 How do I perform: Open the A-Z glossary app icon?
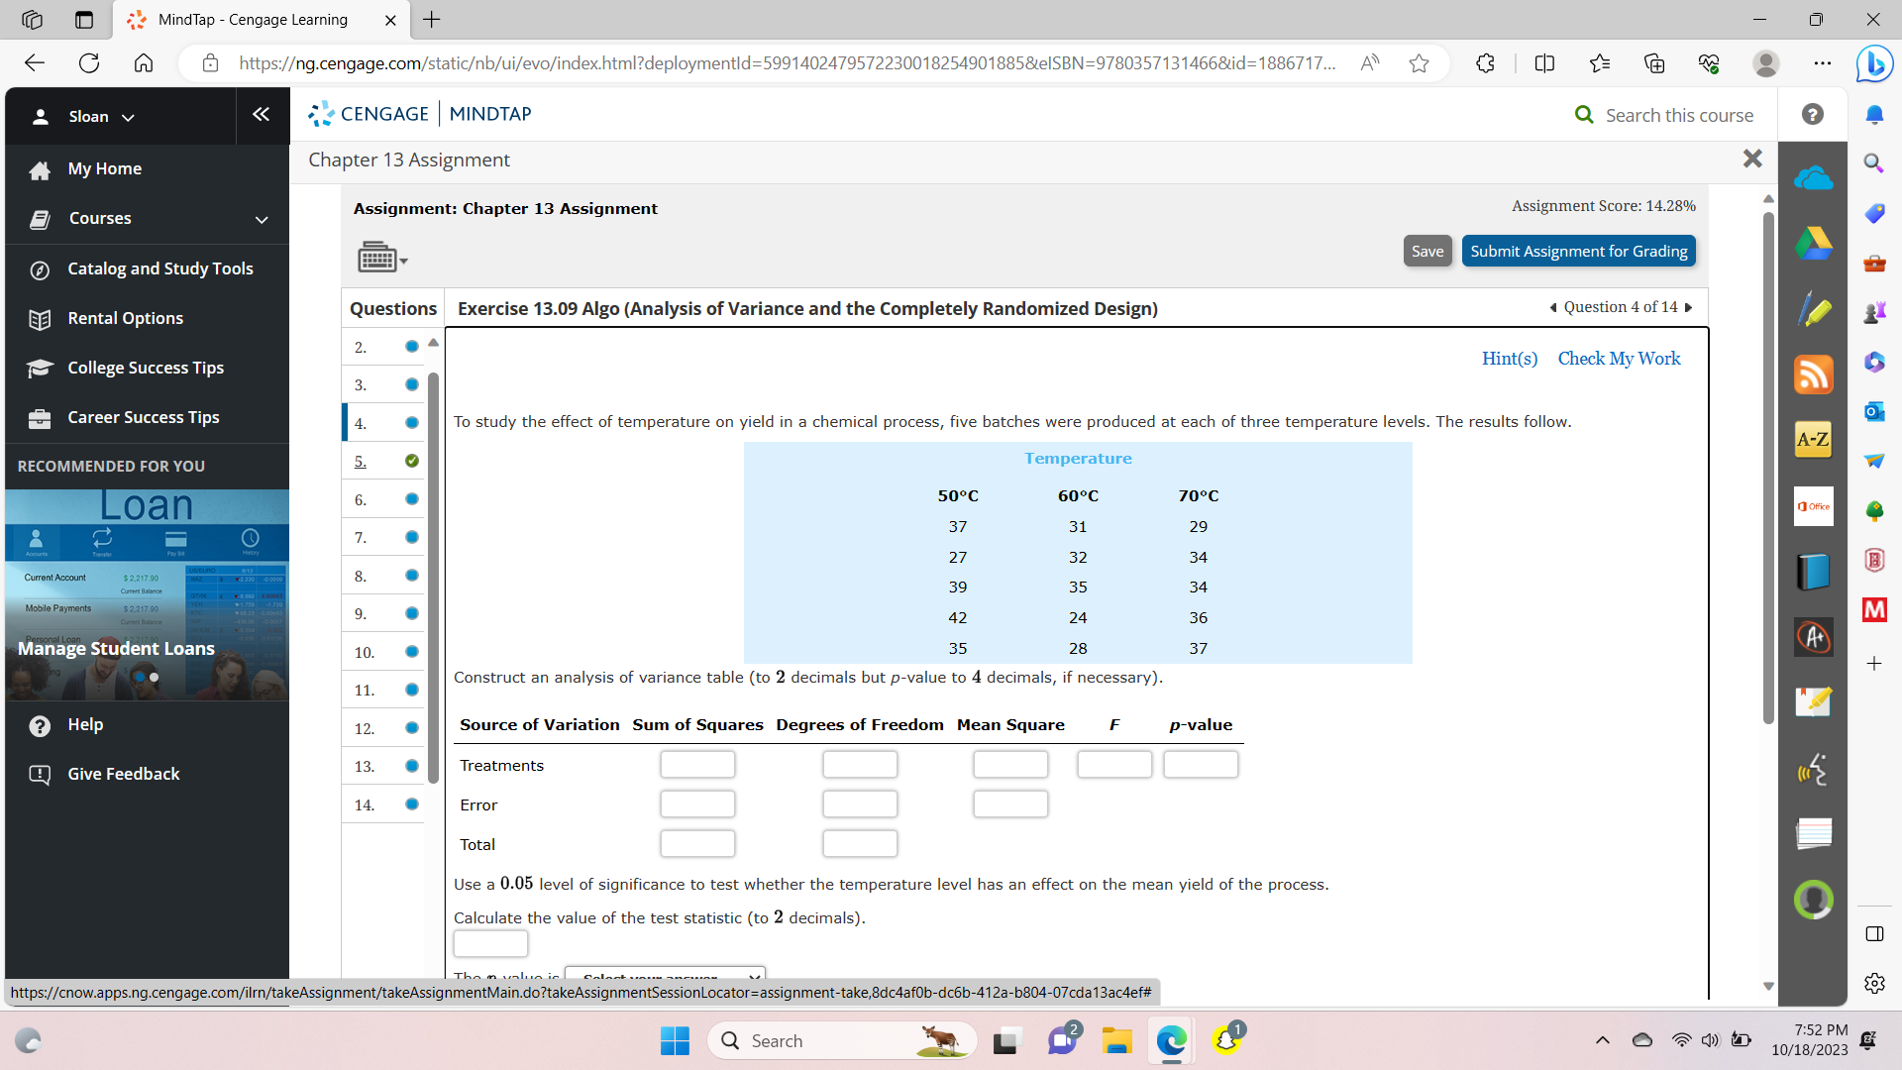[1813, 439]
